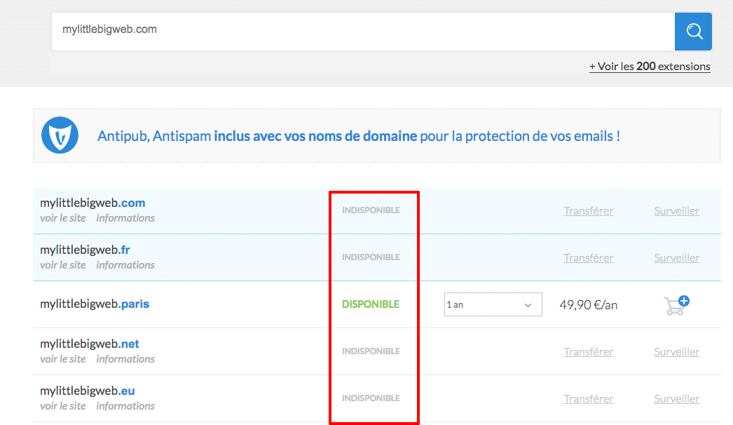Viewport: 733px width, 425px height.
Task: Click the magnifying glass search button
Action: pos(693,32)
